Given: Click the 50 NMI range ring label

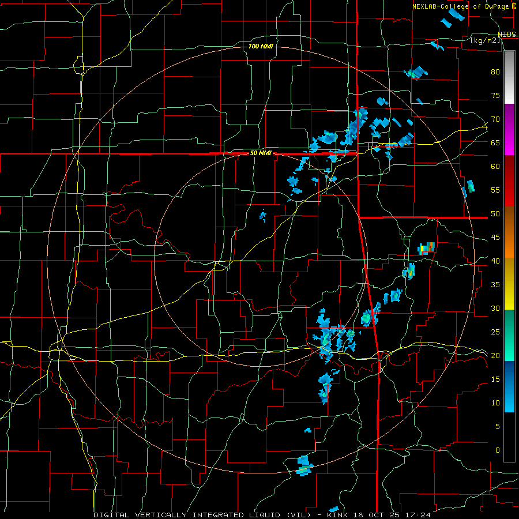Looking at the screenshot, I should pos(261,153).
